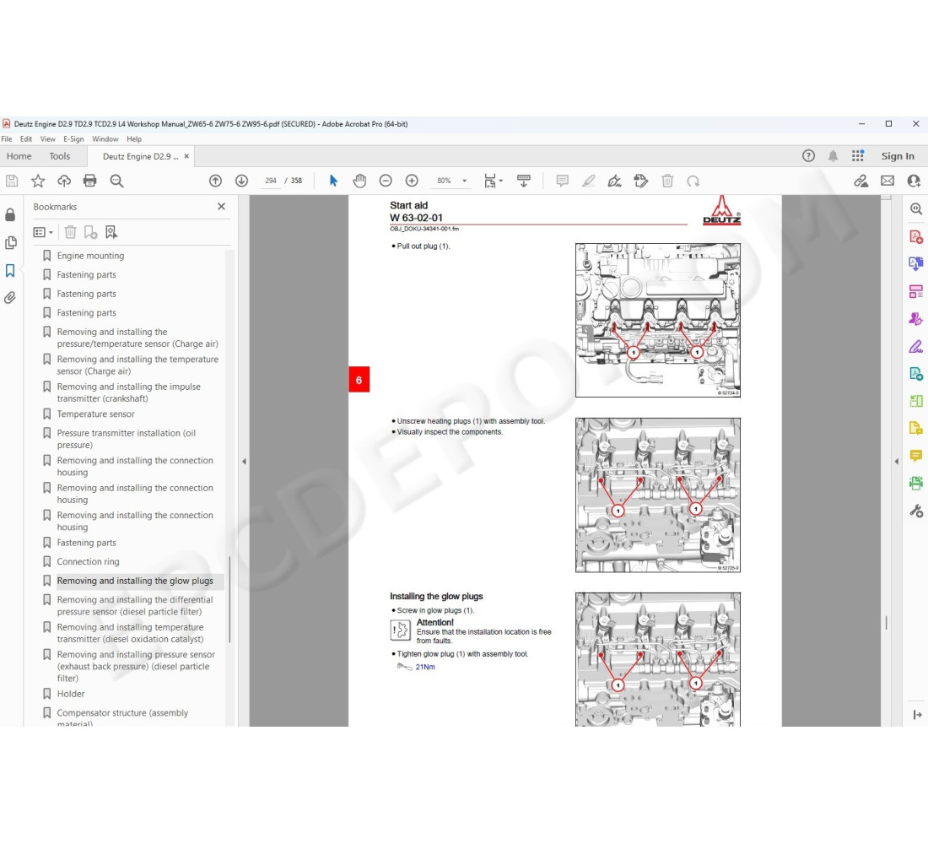Click the page number input field

[270, 180]
